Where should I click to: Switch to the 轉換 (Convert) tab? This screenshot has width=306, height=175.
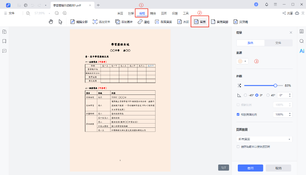tap(153, 13)
